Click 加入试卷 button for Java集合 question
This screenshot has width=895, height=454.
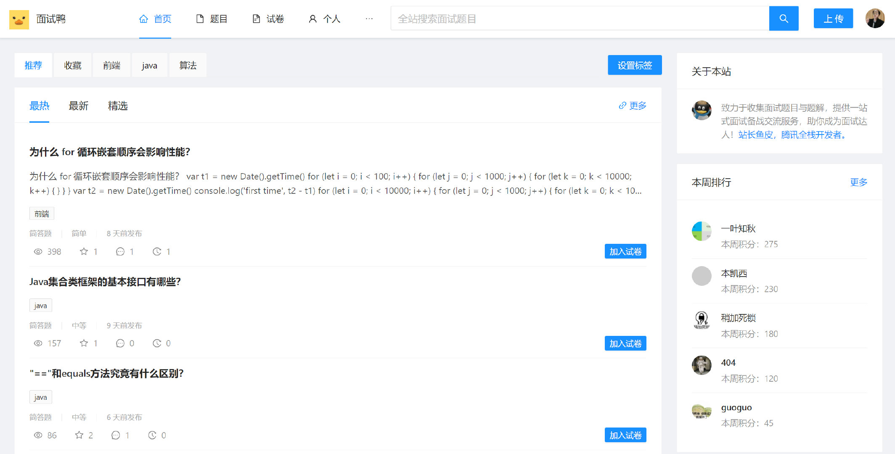pos(626,343)
